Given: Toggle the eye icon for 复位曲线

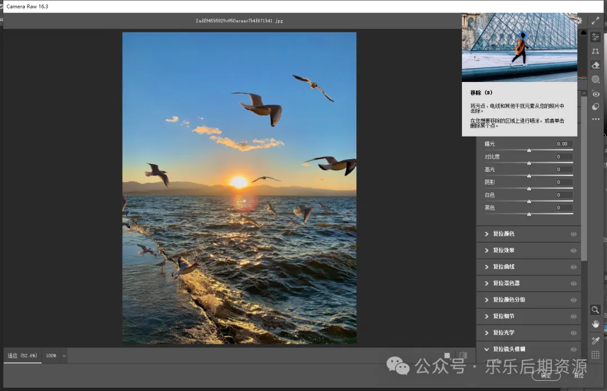Looking at the screenshot, I should coord(573,267).
